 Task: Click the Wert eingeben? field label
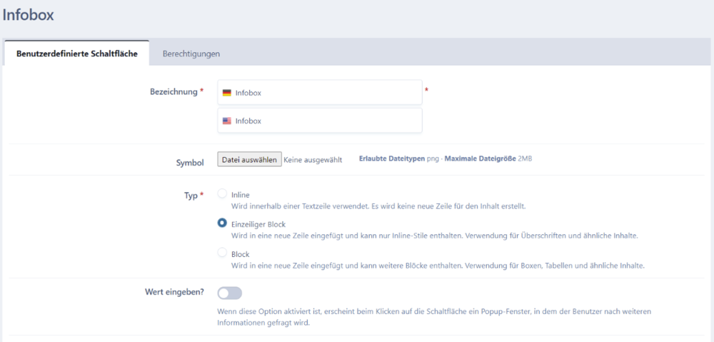174,291
